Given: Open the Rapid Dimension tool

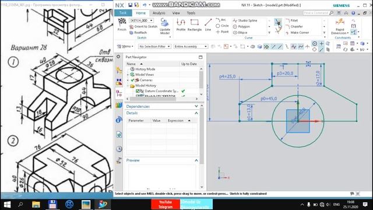Looking at the screenshot, I should pyautogui.click(x=340, y=24).
